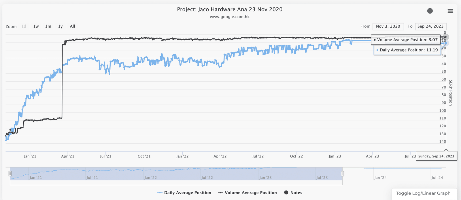Click the From date field
Screen dimensions: 461x200
388,26
